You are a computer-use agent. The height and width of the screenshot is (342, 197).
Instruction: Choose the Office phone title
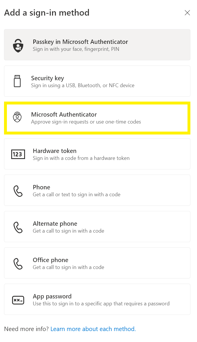(50, 260)
